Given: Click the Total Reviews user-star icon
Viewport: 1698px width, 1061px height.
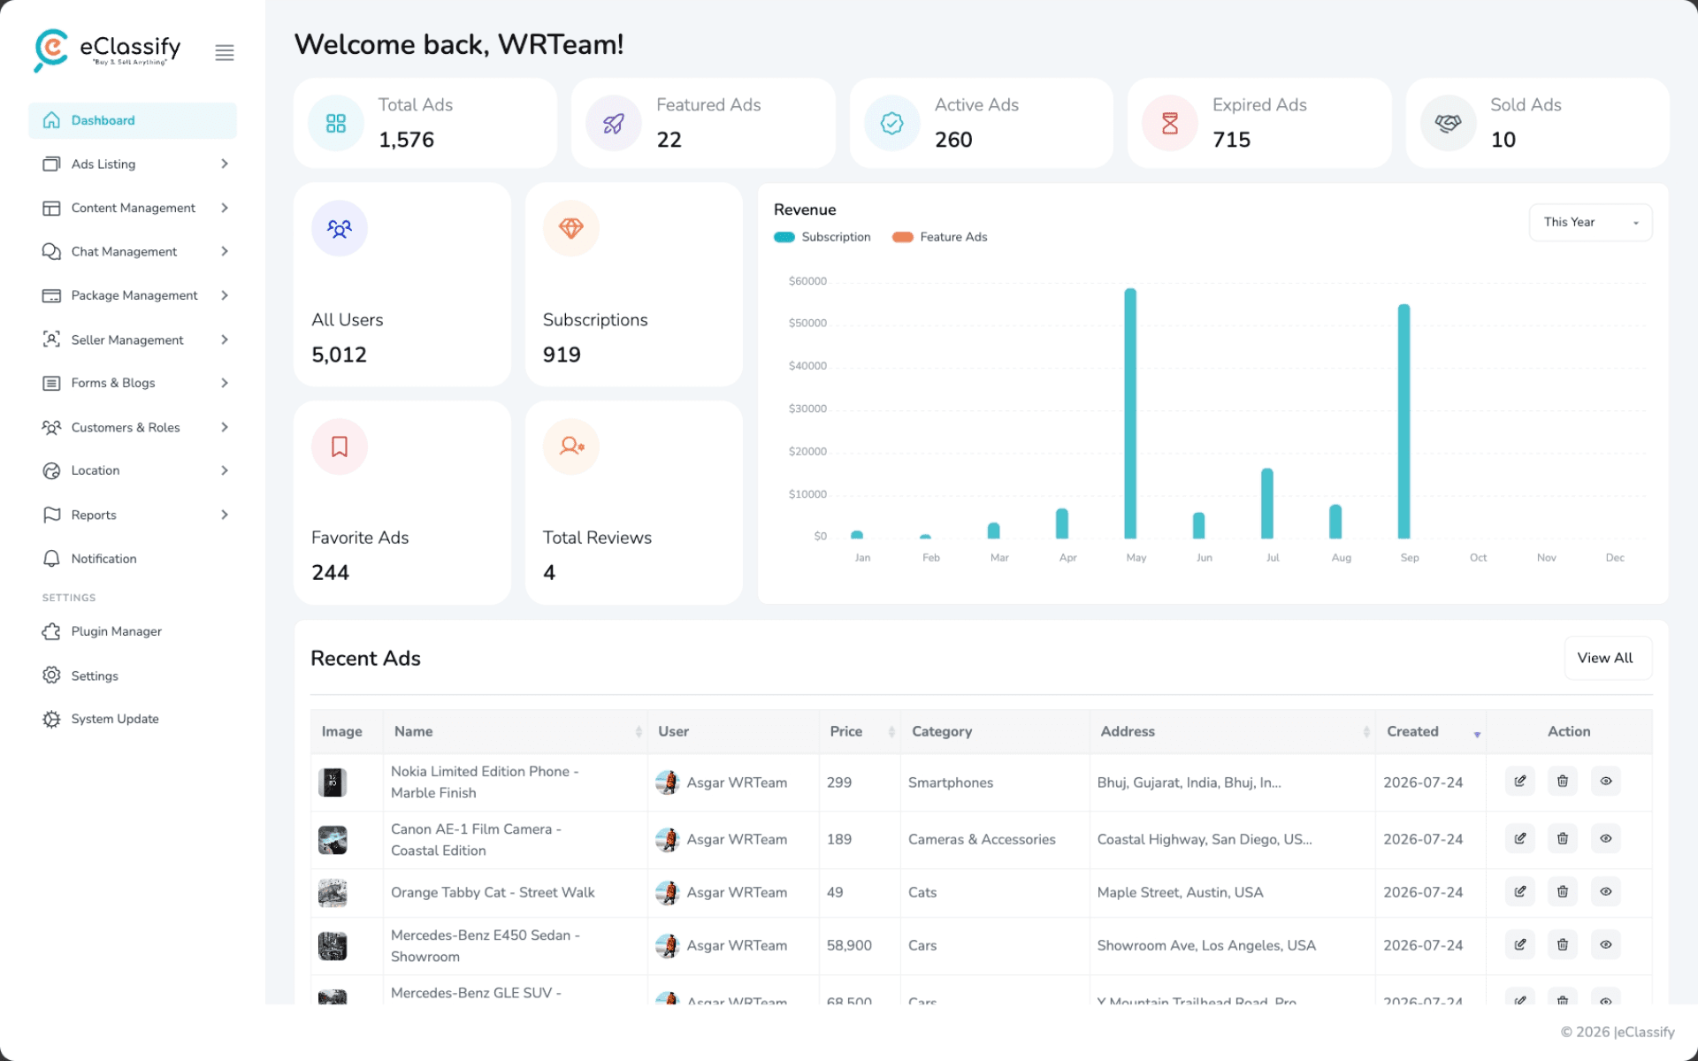Looking at the screenshot, I should coord(571,447).
